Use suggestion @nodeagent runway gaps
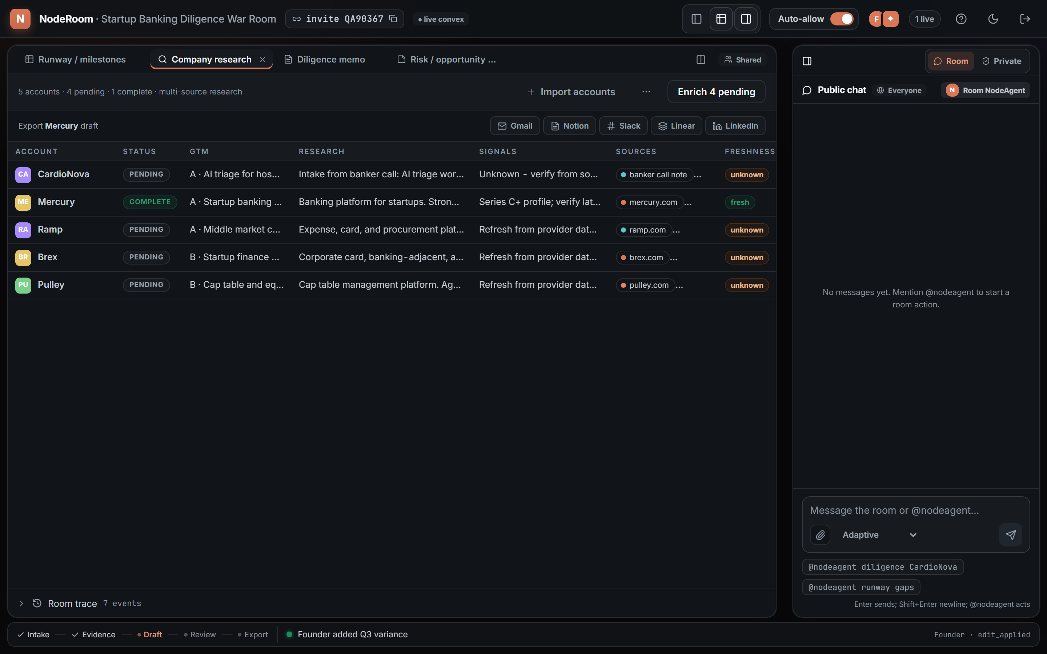Viewport: 1047px width, 654px height. [x=861, y=588]
